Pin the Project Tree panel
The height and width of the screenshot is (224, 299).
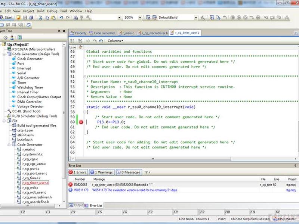[59, 31]
